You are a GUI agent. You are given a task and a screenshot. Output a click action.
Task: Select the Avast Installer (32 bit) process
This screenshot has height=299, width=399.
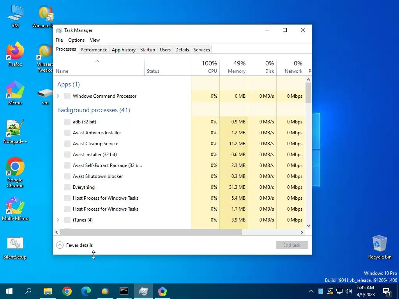(x=179, y=155)
